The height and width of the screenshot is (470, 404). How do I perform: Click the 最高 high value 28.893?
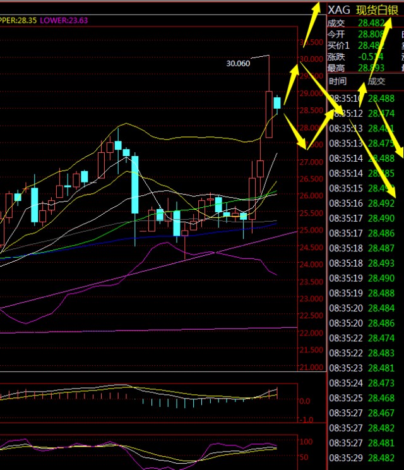click(x=371, y=68)
